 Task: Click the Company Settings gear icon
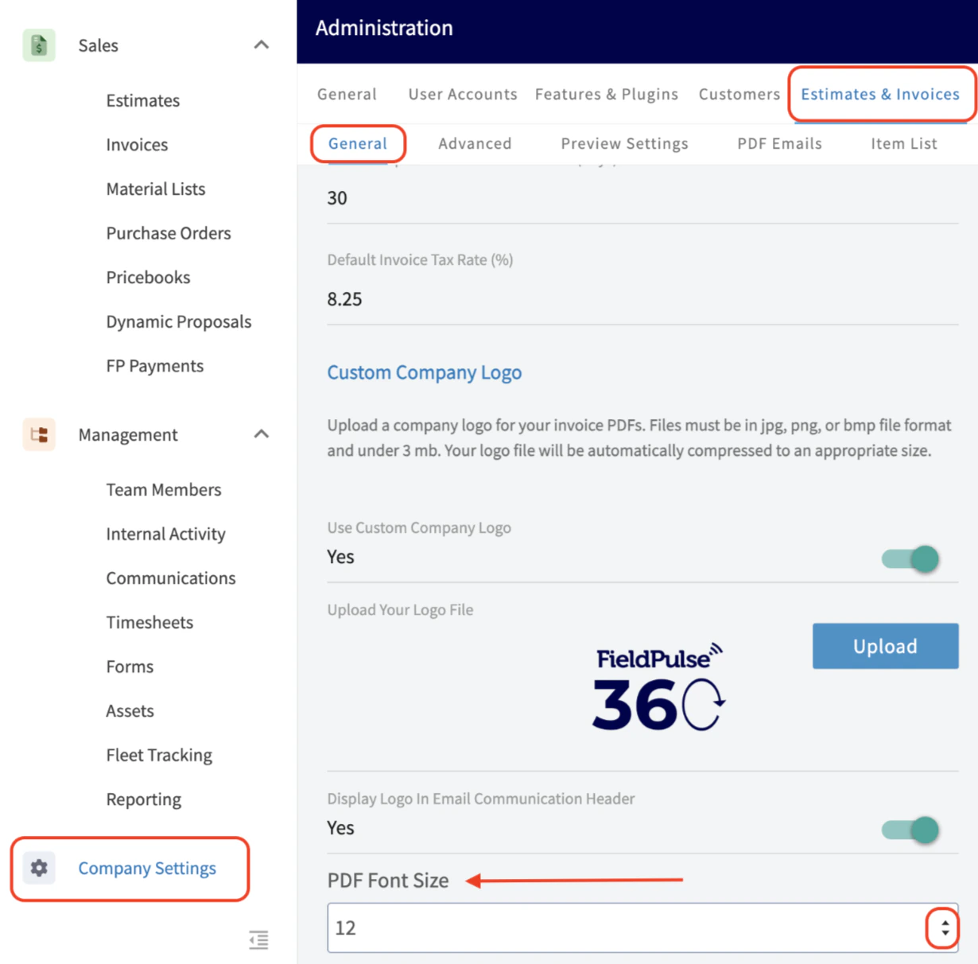point(39,868)
